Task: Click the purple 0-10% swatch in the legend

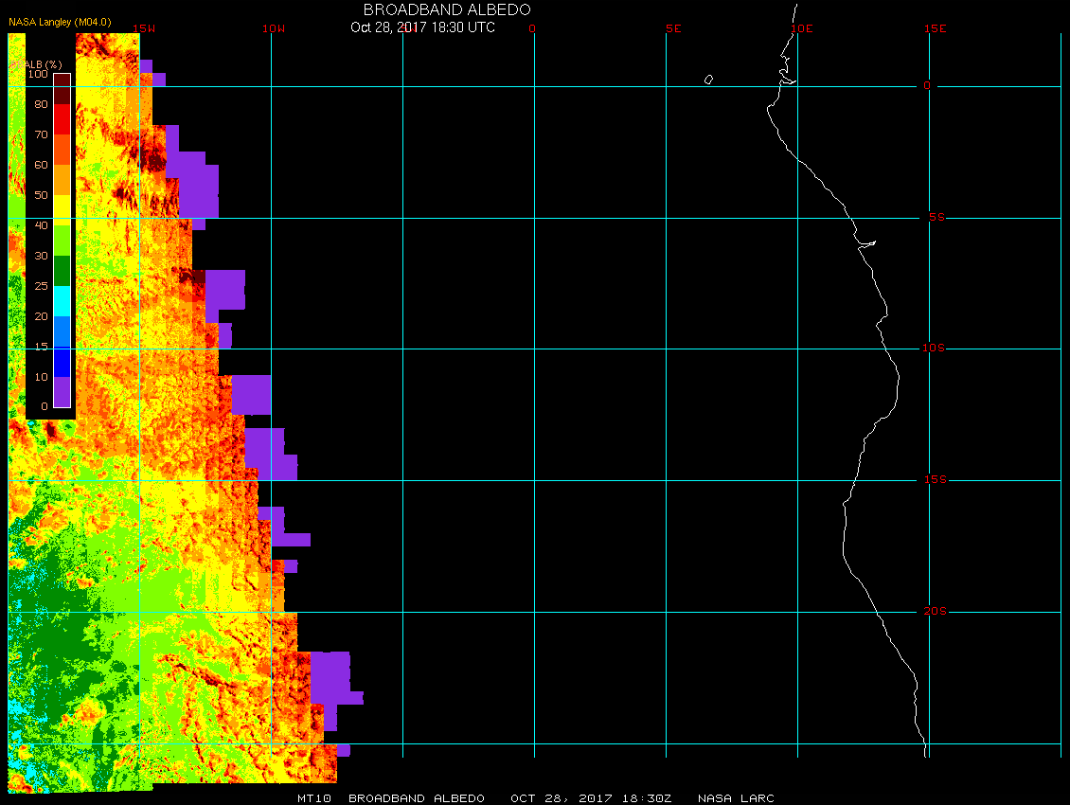Action: coord(62,391)
